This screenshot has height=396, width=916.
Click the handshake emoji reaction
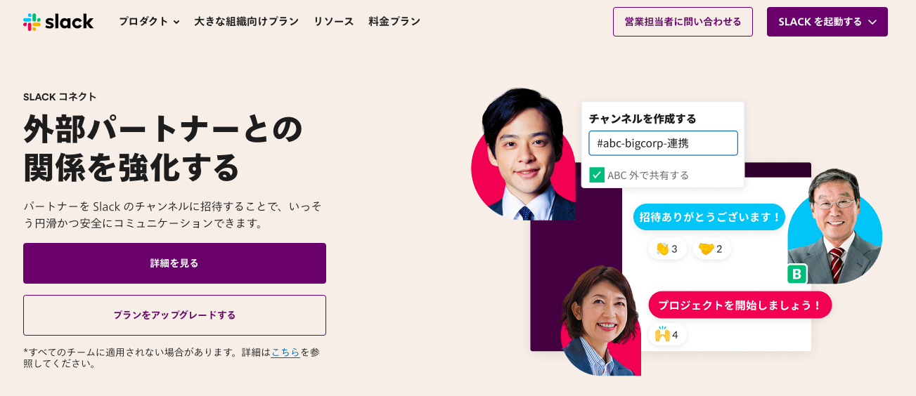[711, 249]
